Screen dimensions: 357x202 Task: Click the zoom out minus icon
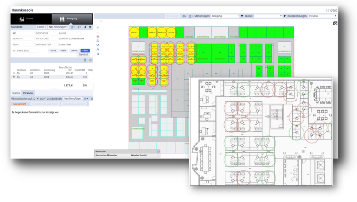(x=98, y=32)
